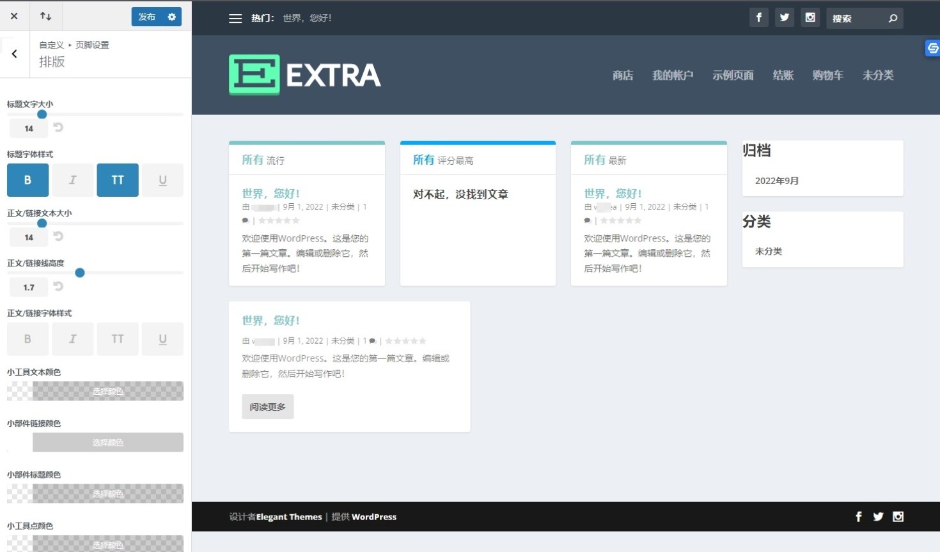Open the hamburger menu in preview header
The height and width of the screenshot is (552, 940).
(235, 19)
